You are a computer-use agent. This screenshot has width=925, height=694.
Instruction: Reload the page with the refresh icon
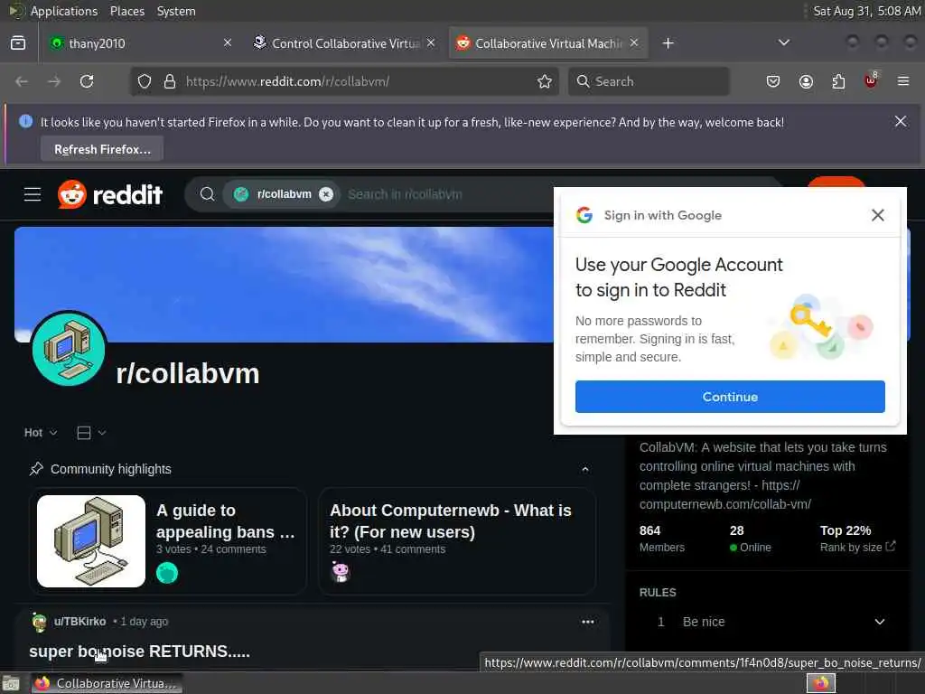coord(87,81)
